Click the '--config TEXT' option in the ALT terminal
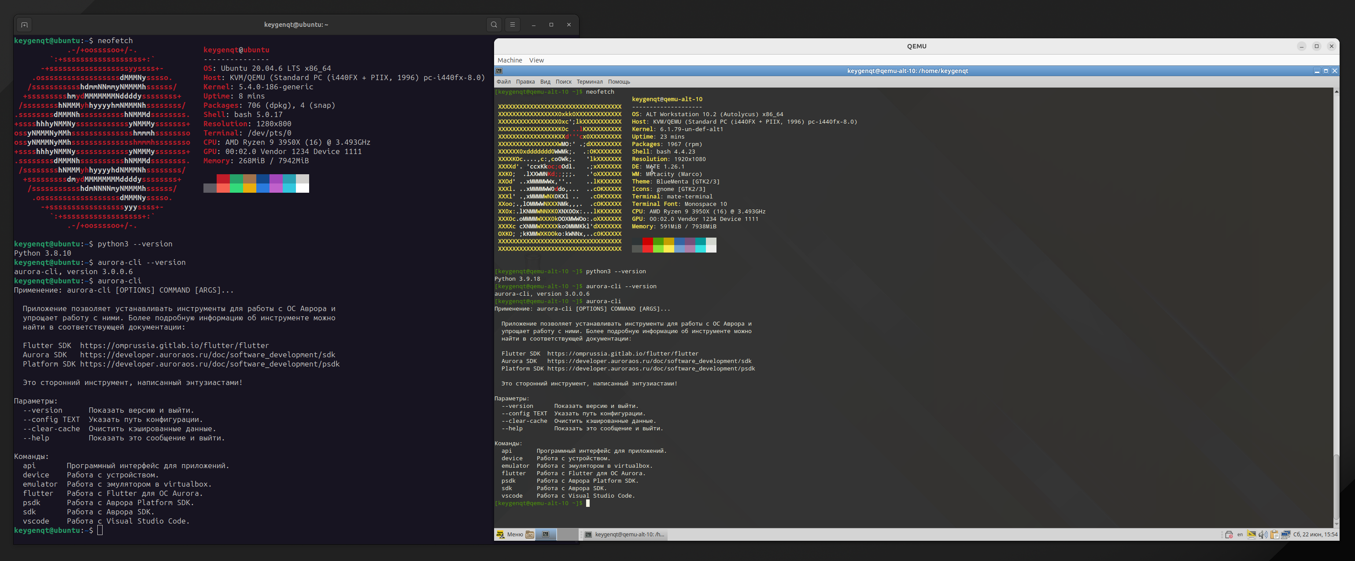 coord(524,413)
